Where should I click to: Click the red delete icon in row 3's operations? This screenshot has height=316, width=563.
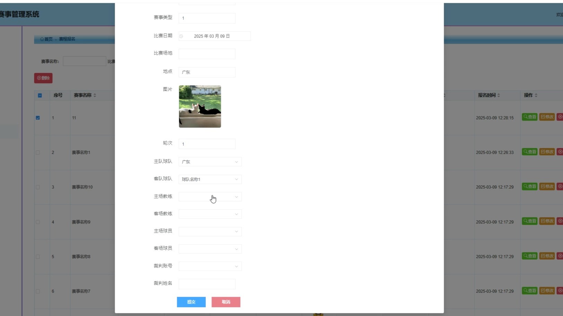coord(560,186)
